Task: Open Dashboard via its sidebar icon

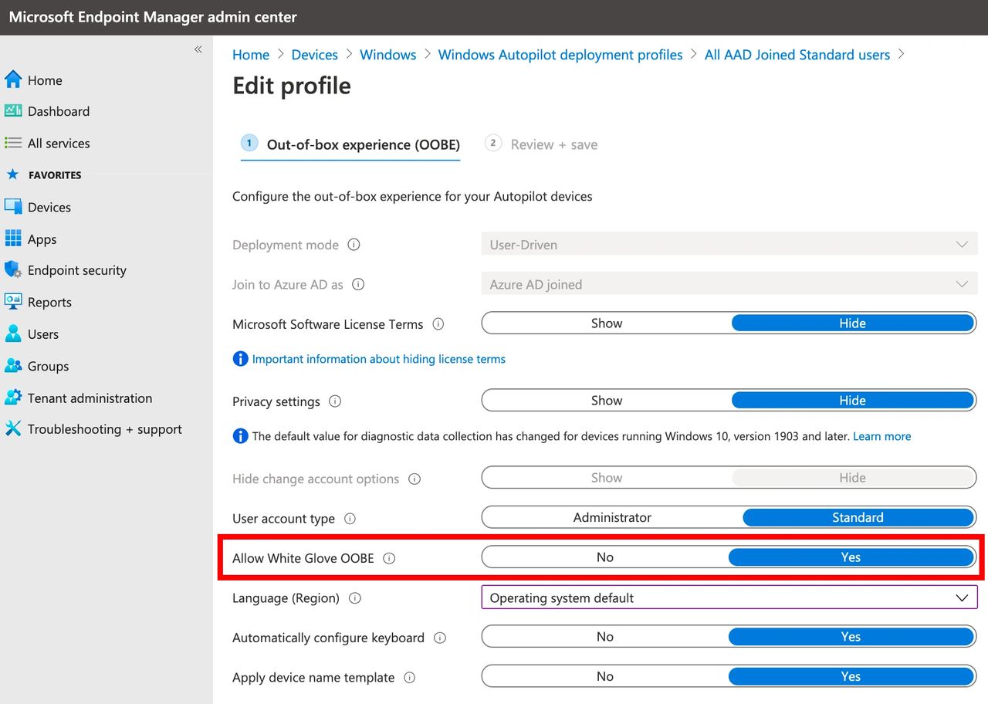Action: coord(13,110)
